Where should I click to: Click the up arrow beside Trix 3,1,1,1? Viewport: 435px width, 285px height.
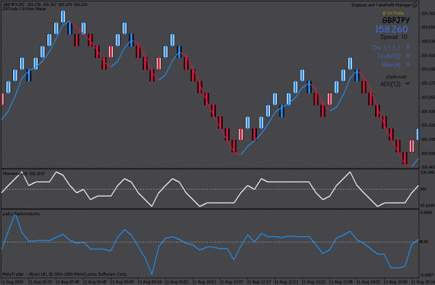click(x=408, y=47)
